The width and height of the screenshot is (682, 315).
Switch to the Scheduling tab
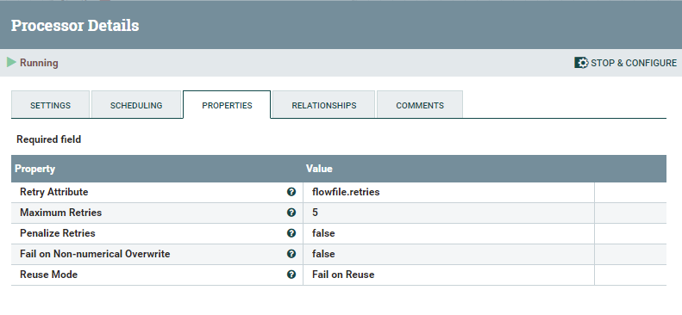click(136, 104)
